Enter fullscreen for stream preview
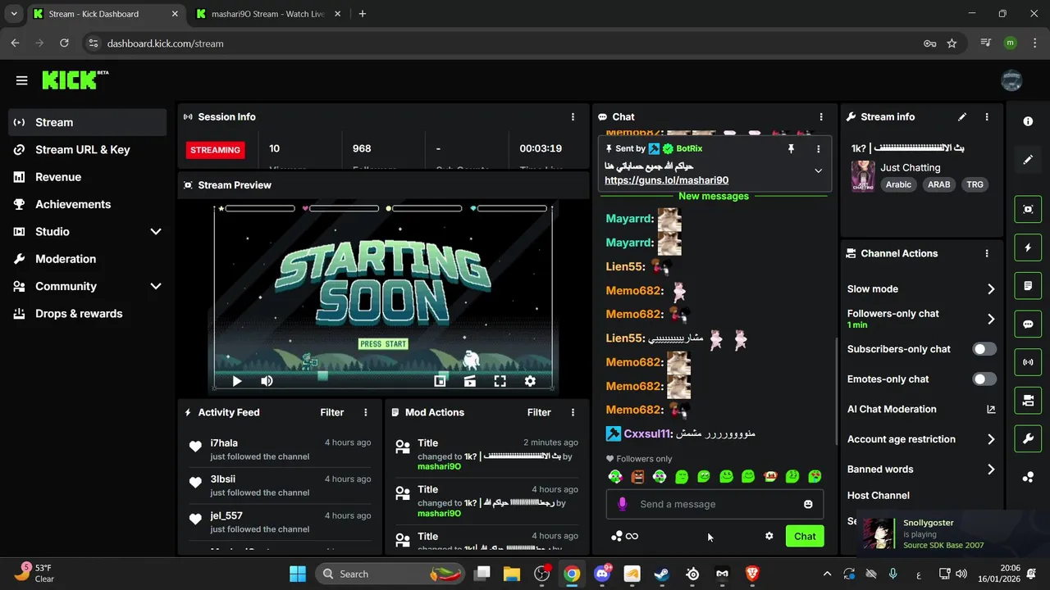 click(x=500, y=381)
